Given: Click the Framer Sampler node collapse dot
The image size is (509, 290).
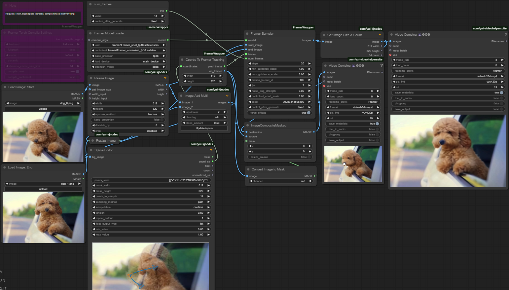Looking at the screenshot, I should 247,34.
